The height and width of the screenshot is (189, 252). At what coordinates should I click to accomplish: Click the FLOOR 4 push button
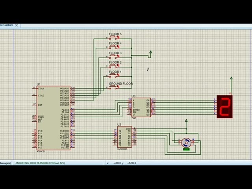(x=113, y=47)
